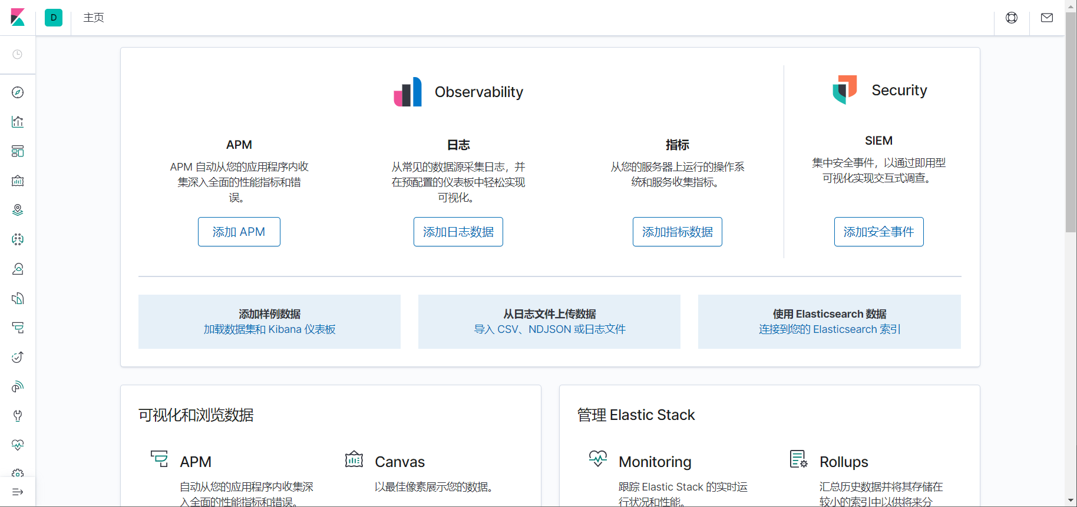Click the Security title text
This screenshot has height=507, width=1077.
(900, 90)
